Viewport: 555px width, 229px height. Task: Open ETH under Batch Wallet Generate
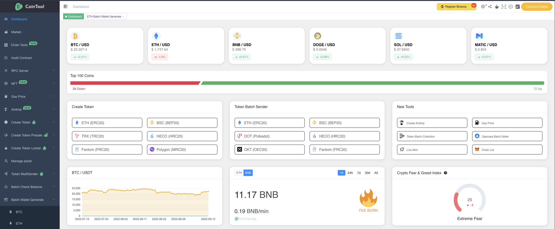point(30,223)
